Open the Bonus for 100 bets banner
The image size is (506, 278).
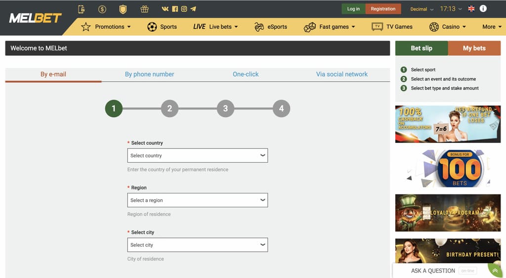pos(448,168)
